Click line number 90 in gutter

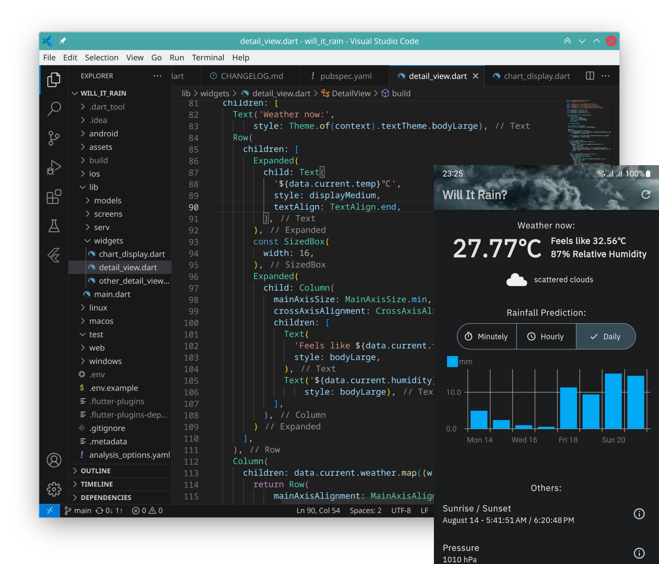click(193, 207)
